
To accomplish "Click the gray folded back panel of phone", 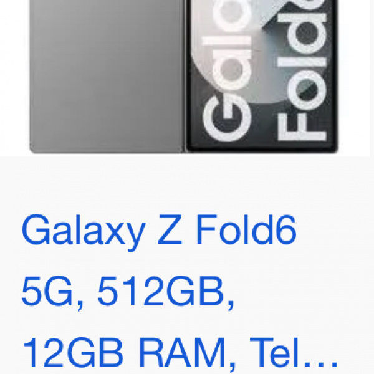I will pos(106,76).
